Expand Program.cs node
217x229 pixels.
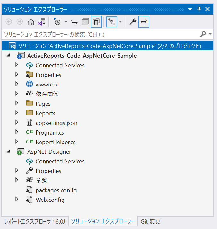(17, 132)
